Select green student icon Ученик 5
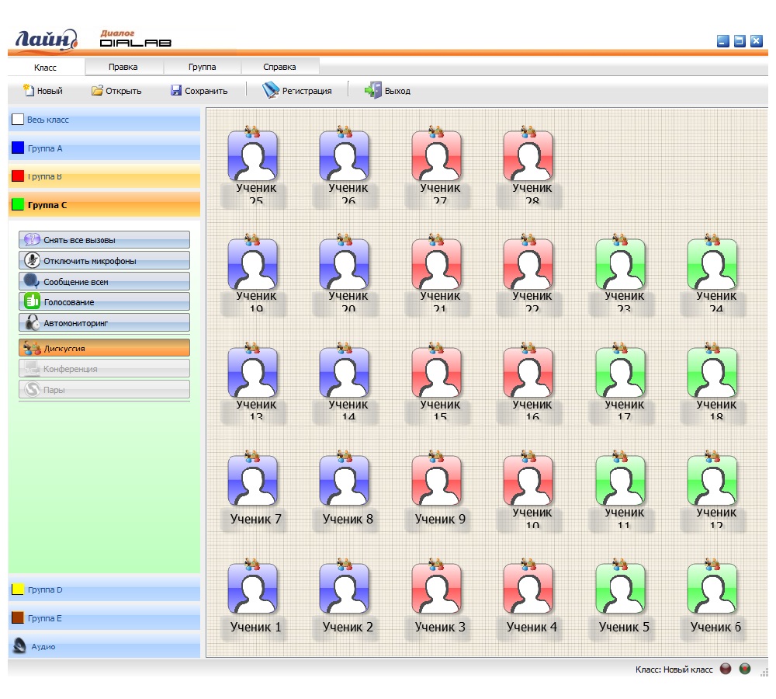The image size is (776, 699). 621,589
